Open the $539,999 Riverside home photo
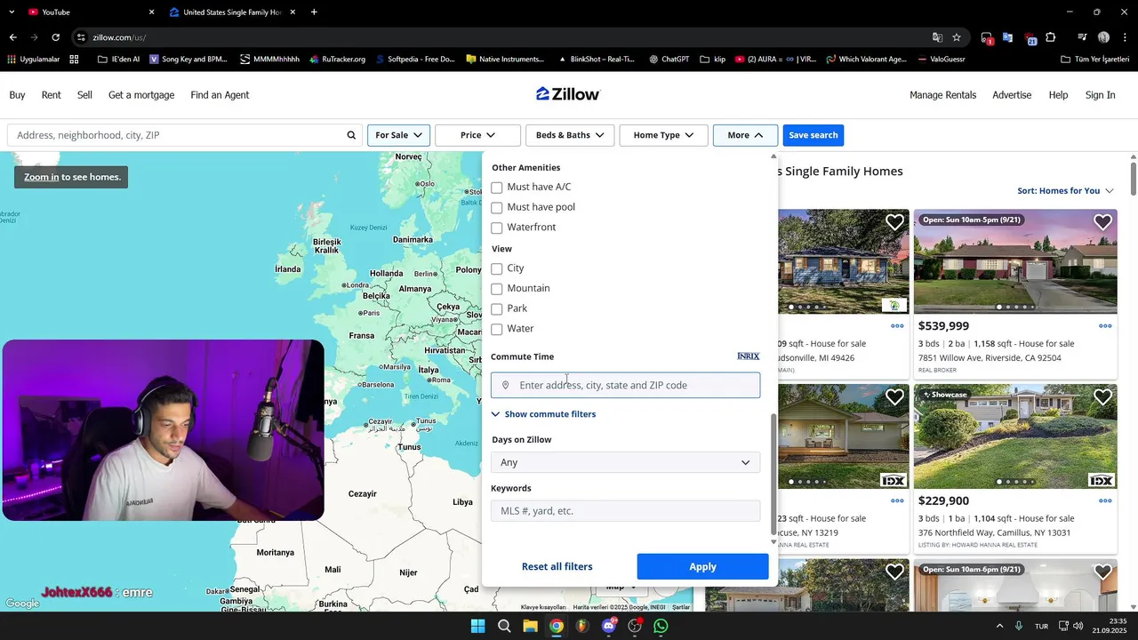 pyautogui.click(x=1015, y=261)
